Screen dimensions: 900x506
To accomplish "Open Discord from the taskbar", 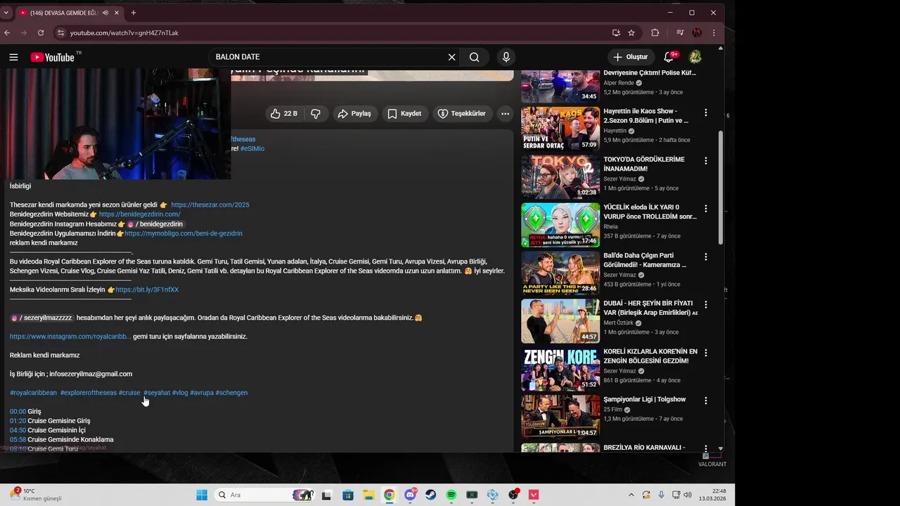I will (410, 495).
